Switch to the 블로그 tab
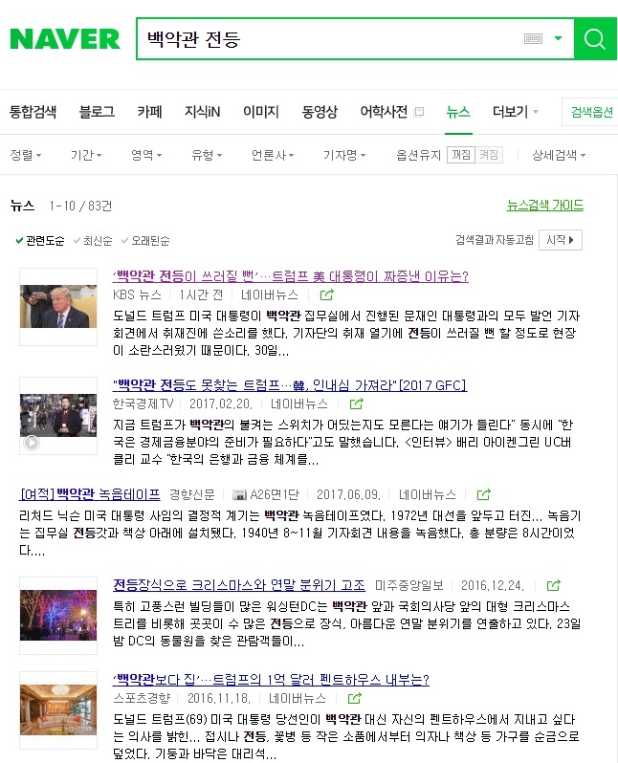This screenshot has width=618, height=763. [97, 112]
